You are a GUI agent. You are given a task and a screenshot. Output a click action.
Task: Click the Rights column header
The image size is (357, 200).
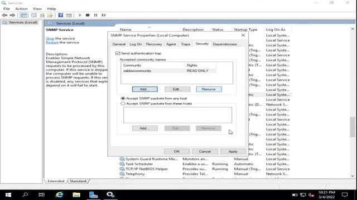(x=200, y=66)
